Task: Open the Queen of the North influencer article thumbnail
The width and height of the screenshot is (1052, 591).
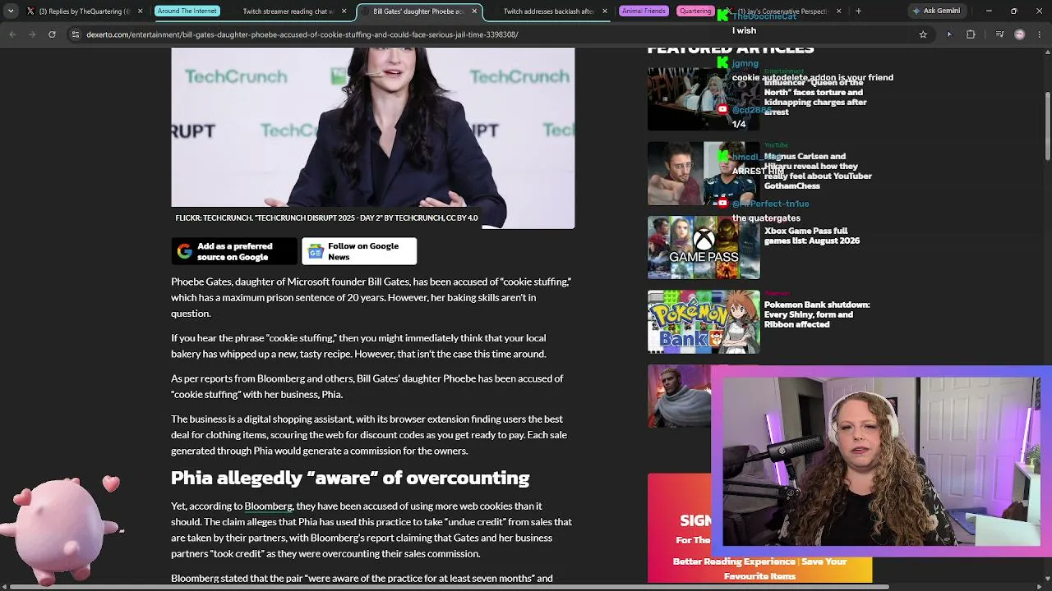Action: tap(704, 98)
